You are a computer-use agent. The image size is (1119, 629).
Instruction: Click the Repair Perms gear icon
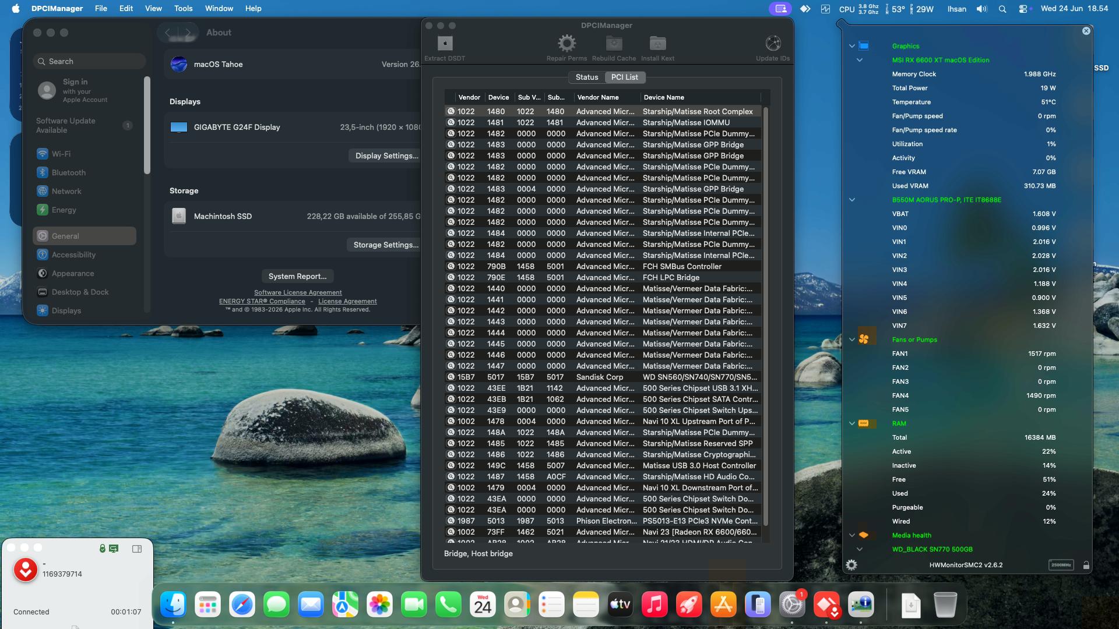tap(566, 44)
